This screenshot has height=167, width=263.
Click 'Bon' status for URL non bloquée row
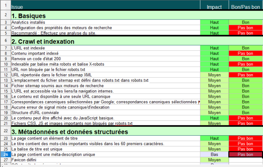(246, 69)
